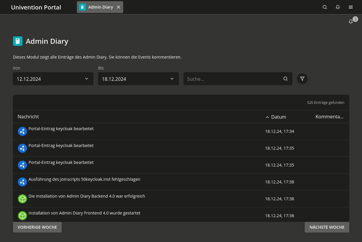Click the notification bell with badge 3
Image resolution: width=362 pixels, height=242 pixels.
[x=351, y=22]
